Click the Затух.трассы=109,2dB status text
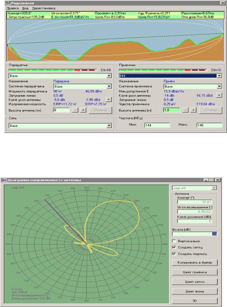This screenshot has height=307, width=227. 26,17
